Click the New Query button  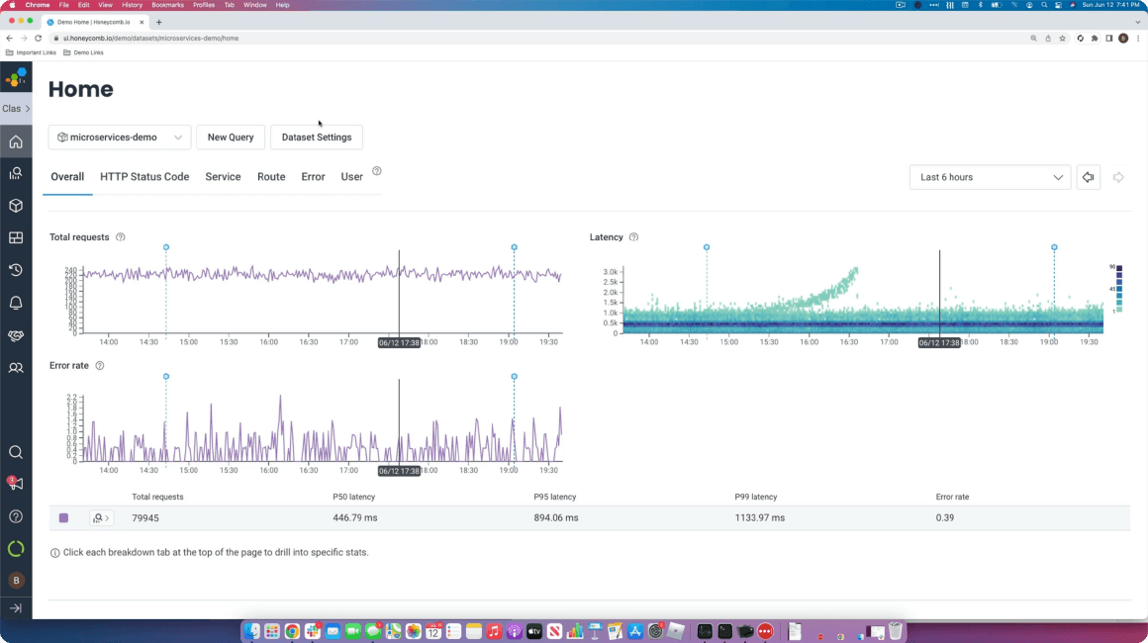[231, 137]
